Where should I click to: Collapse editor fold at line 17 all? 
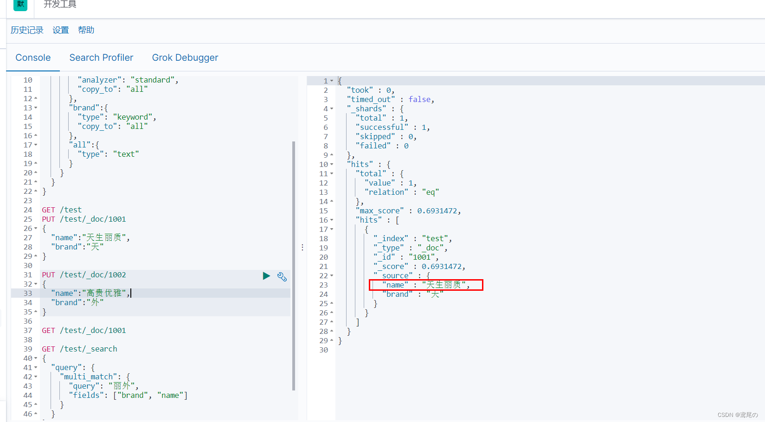tap(36, 145)
